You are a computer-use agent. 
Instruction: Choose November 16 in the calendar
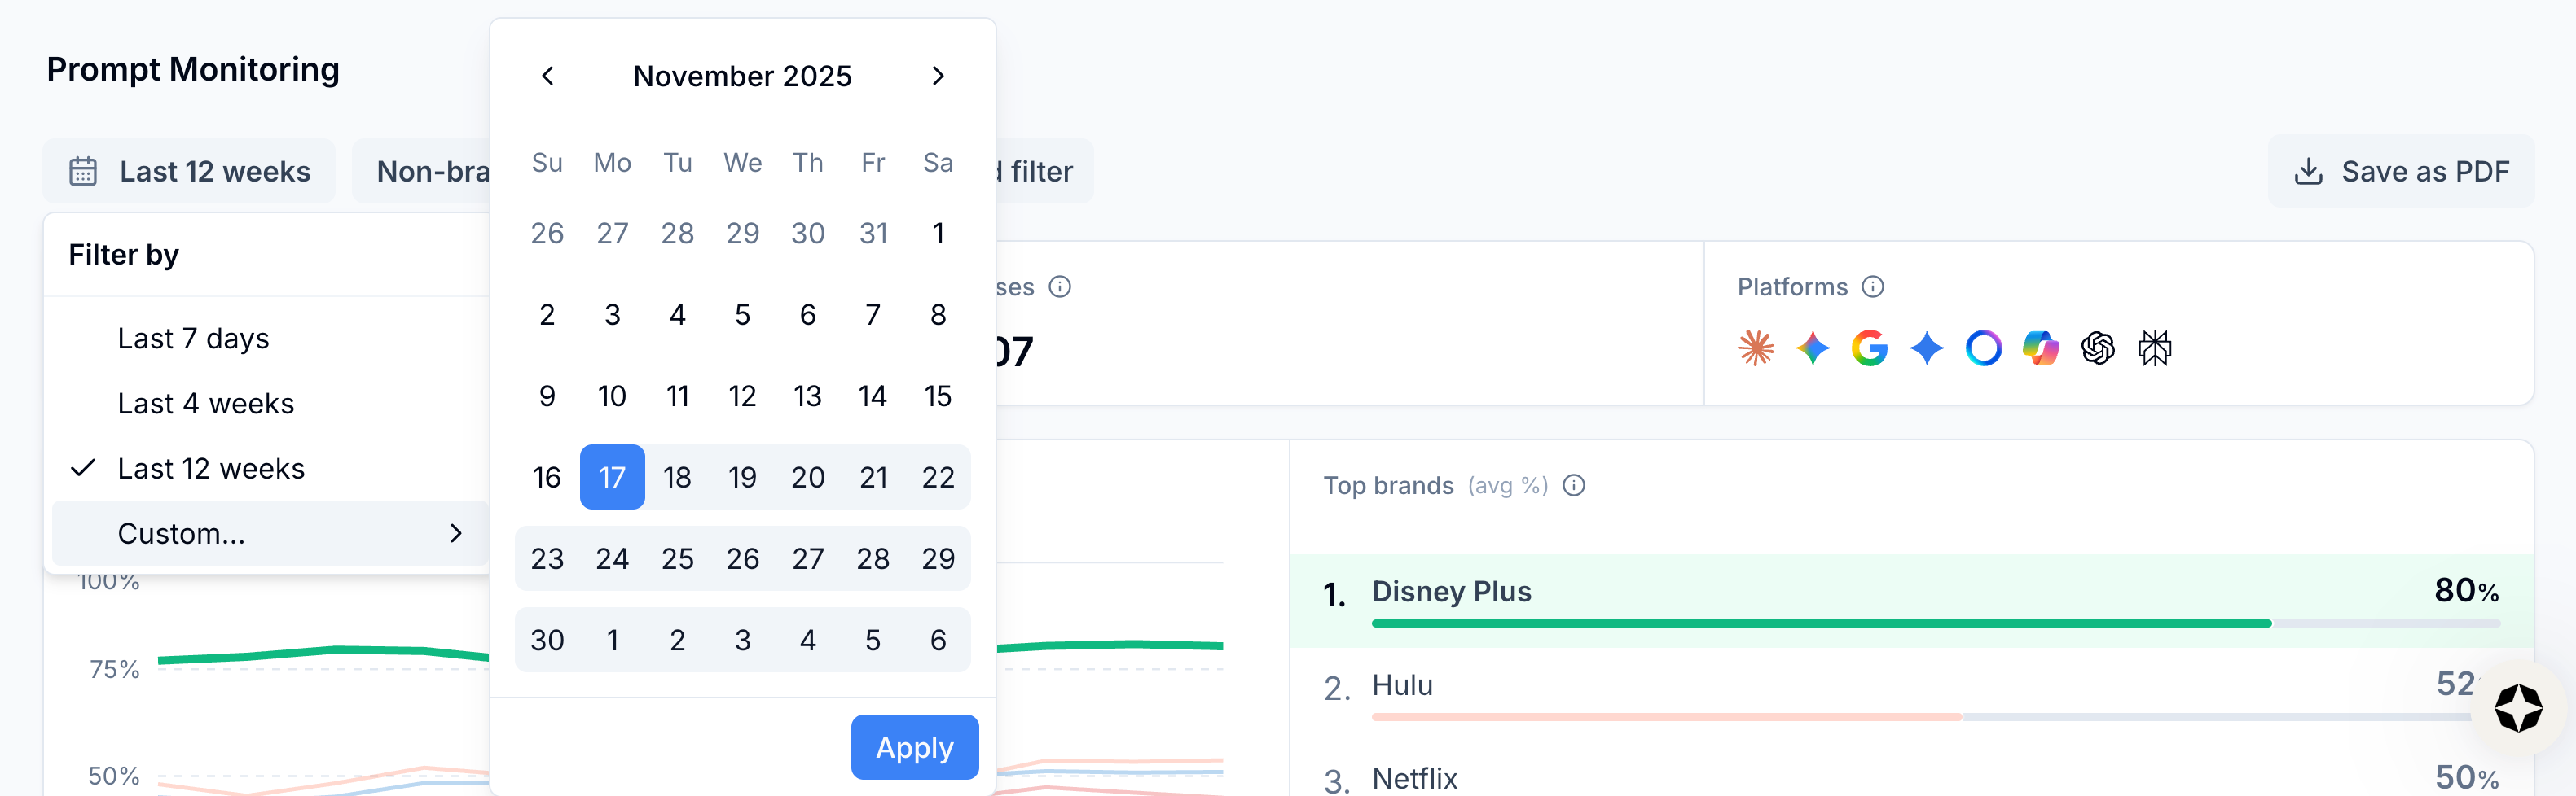click(x=547, y=478)
